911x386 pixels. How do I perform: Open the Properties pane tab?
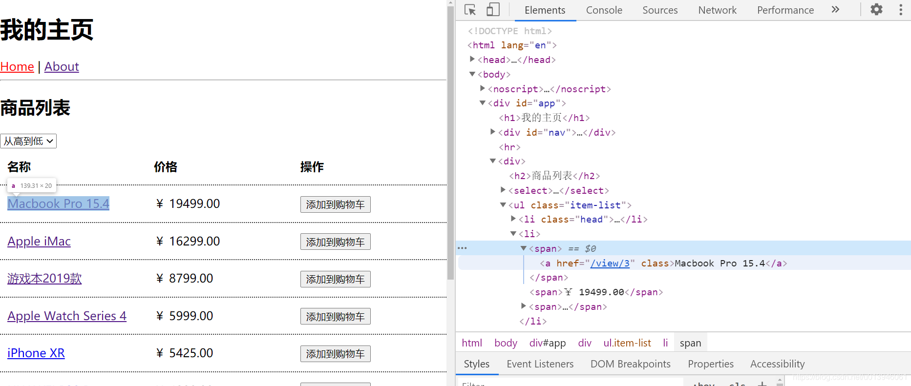coord(710,364)
